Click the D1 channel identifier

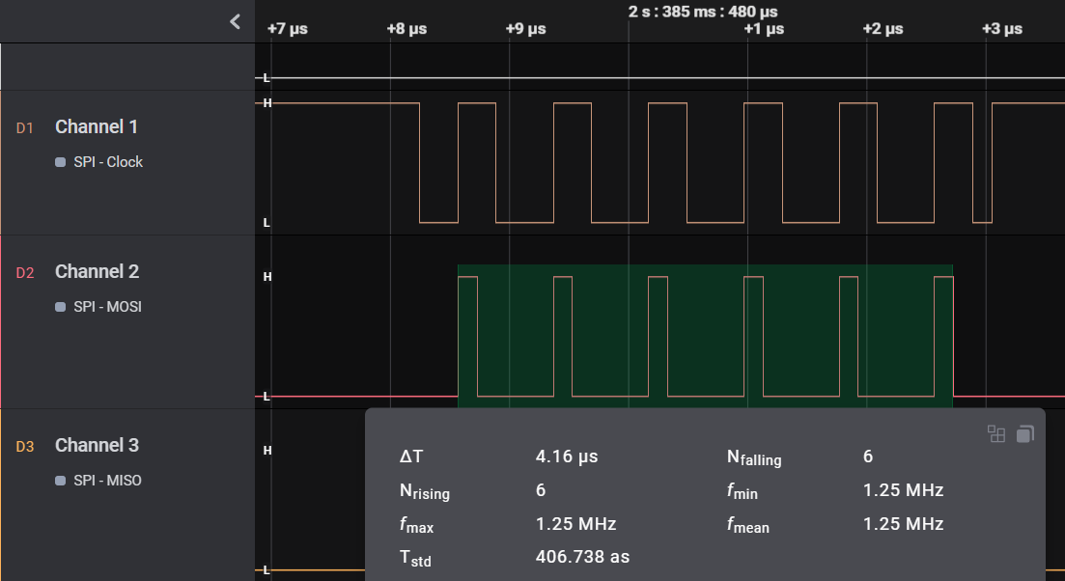pos(25,127)
